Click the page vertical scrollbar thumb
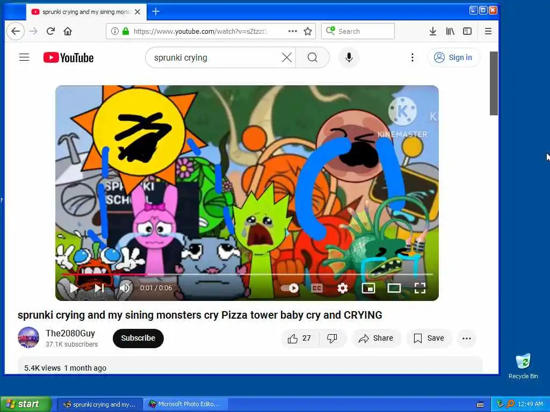Screen dimensions: 550x412 [494, 83]
